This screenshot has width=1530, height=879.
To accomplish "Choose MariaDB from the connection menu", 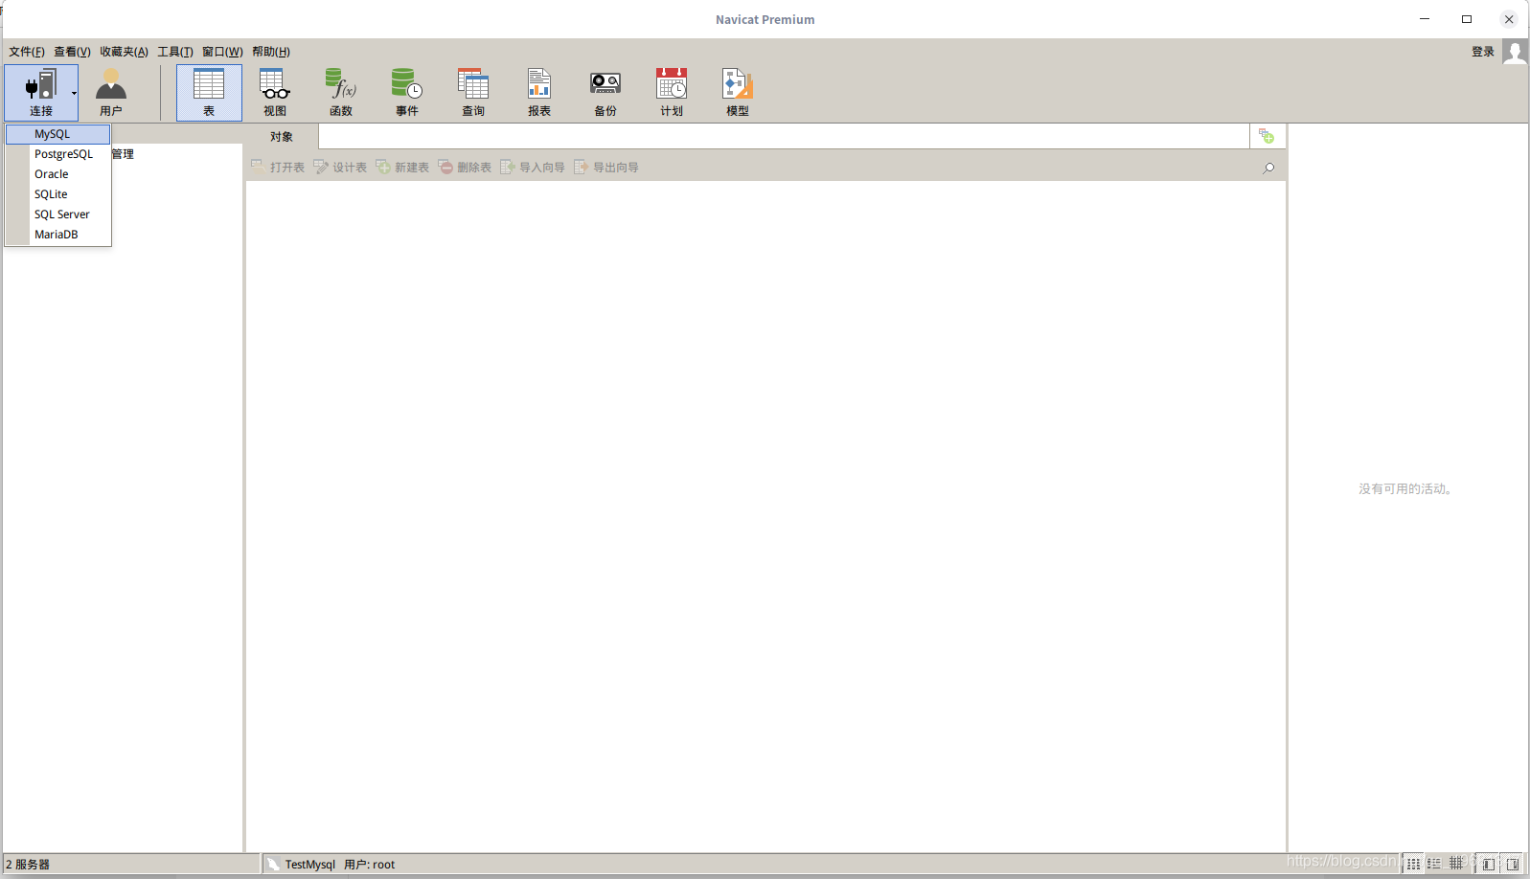I will tap(58, 235).
